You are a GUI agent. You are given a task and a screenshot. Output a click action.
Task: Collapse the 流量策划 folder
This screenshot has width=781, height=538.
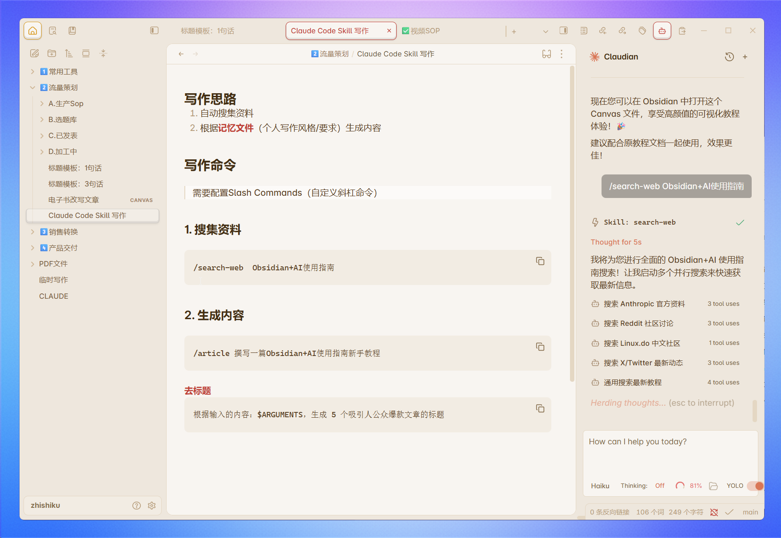click(32, 88)
